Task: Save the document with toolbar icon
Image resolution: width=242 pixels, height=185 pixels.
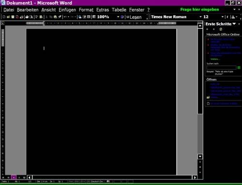Action: [x=13, y=17]
